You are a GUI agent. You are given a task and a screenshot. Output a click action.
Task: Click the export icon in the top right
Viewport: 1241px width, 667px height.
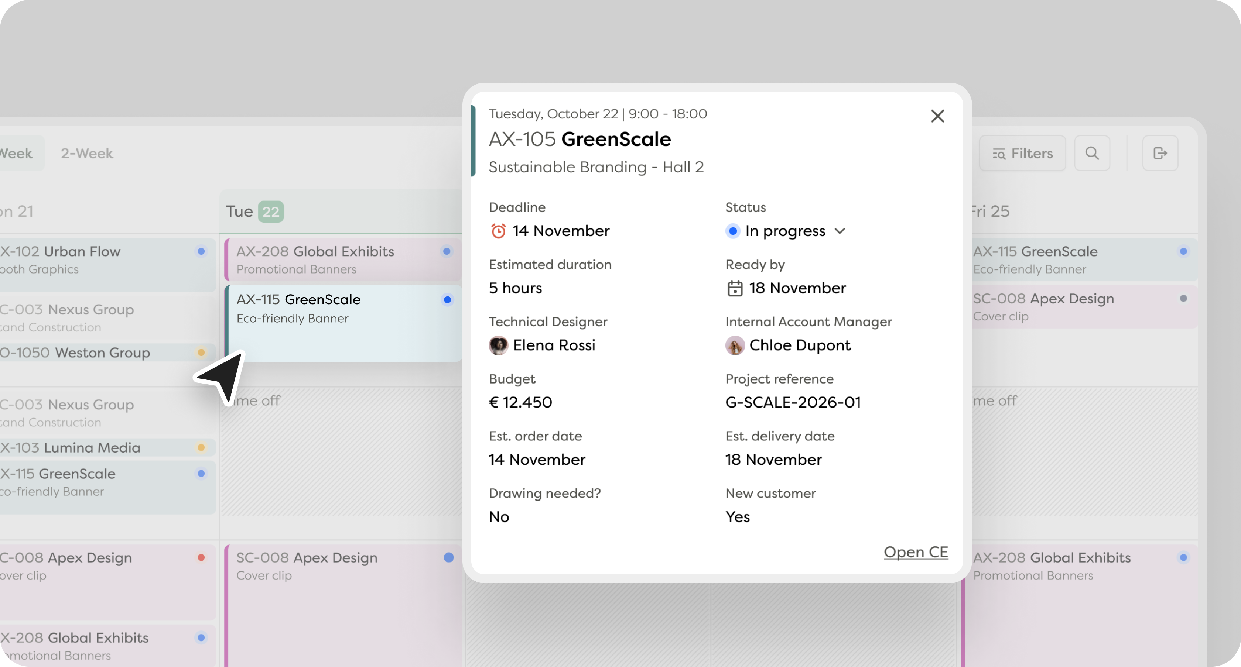[x=1160, y=153]
